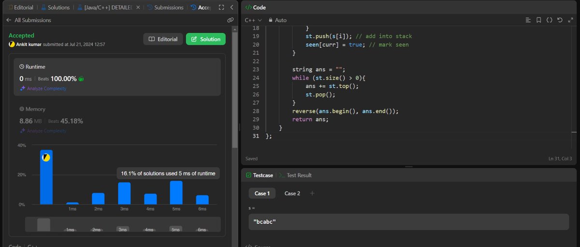Select the Memory stats heading
580x247 pixels.
tap(32, 110)
